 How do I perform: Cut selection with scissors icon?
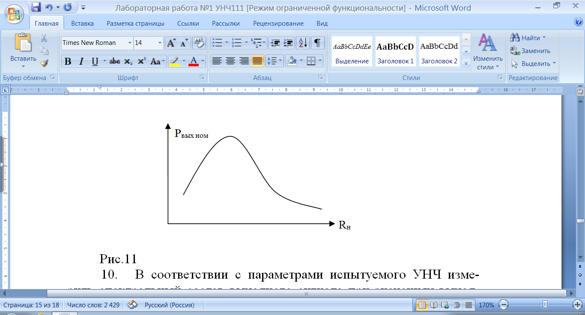(44, 38)
